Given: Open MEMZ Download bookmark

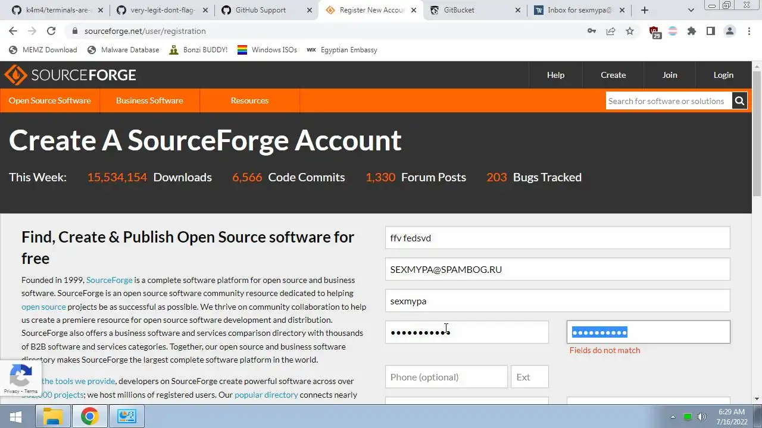Looking at the screenshot, I should 43,50.
